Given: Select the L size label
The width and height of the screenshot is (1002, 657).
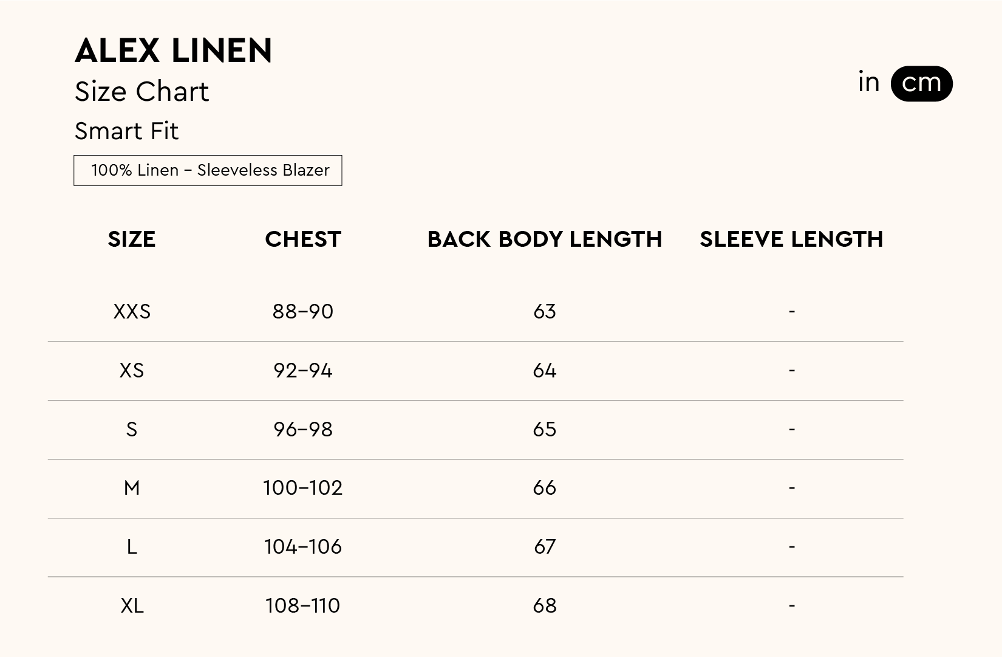Looking at the screenshot, I should click(x=132, y=547).
